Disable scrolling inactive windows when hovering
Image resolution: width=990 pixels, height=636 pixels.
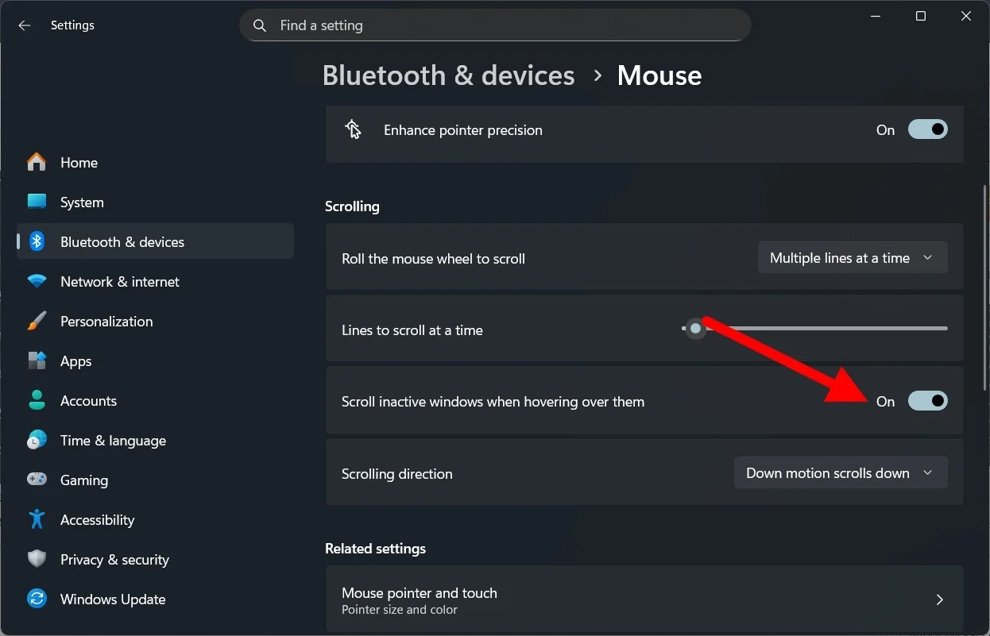928,400
